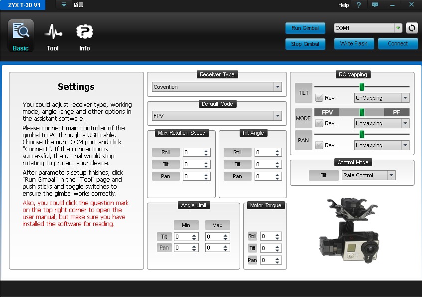Viewport: 422px width, 297px height.
Task: Open the Tool page waveform icon
Action: point(53,32)
